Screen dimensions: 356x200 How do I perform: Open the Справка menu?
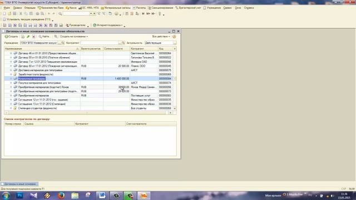coord(249,8)
